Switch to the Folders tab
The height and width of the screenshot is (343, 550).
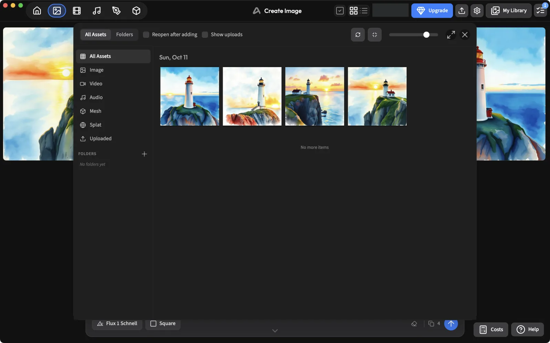tap(124, 35)
